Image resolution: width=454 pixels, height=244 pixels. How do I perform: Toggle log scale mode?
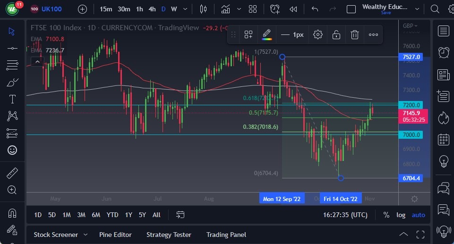click(x=401, y=215)
